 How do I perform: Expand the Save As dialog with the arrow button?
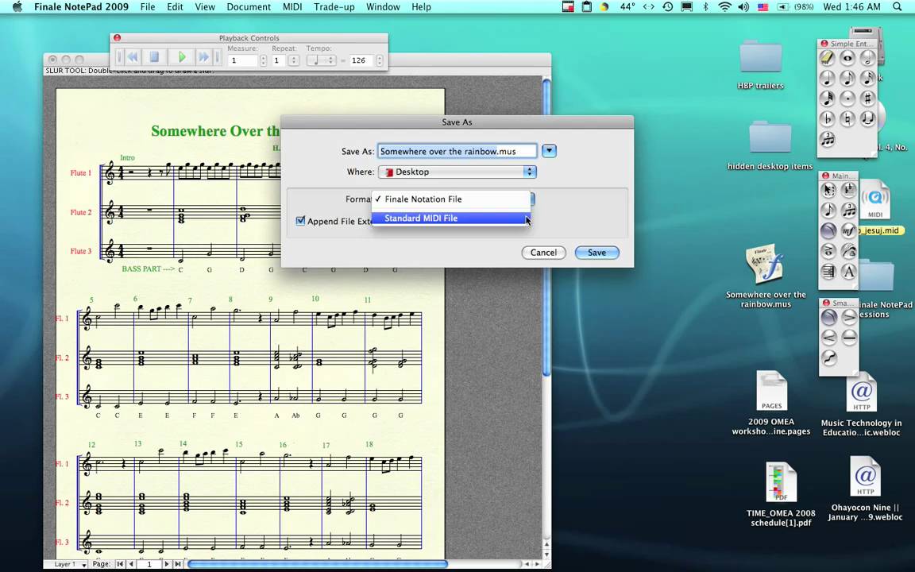(549, 151)
